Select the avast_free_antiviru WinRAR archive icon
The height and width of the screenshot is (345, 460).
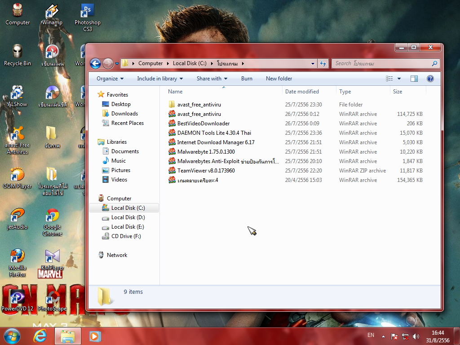tap(172, 114)
